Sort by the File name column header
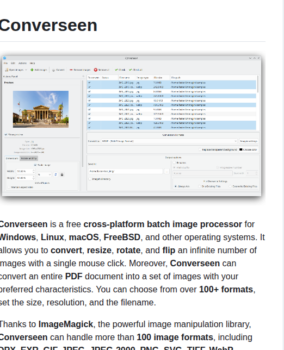This screenshot has width=284, height=350. (127, 78)
